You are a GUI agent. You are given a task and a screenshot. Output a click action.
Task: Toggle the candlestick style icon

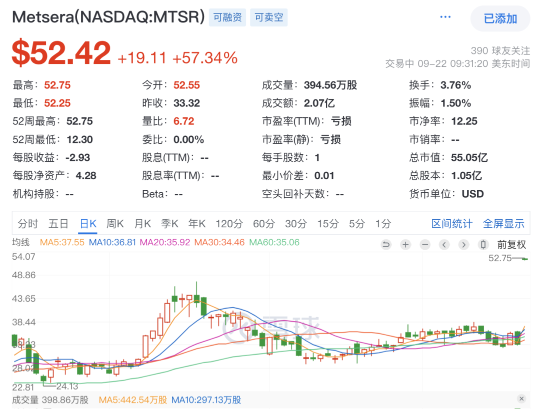pos(483,245)
